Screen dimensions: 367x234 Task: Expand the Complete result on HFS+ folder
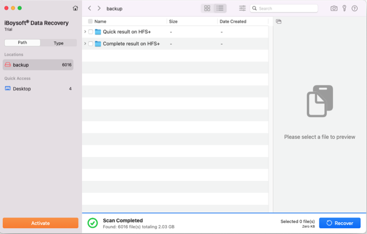85,44
